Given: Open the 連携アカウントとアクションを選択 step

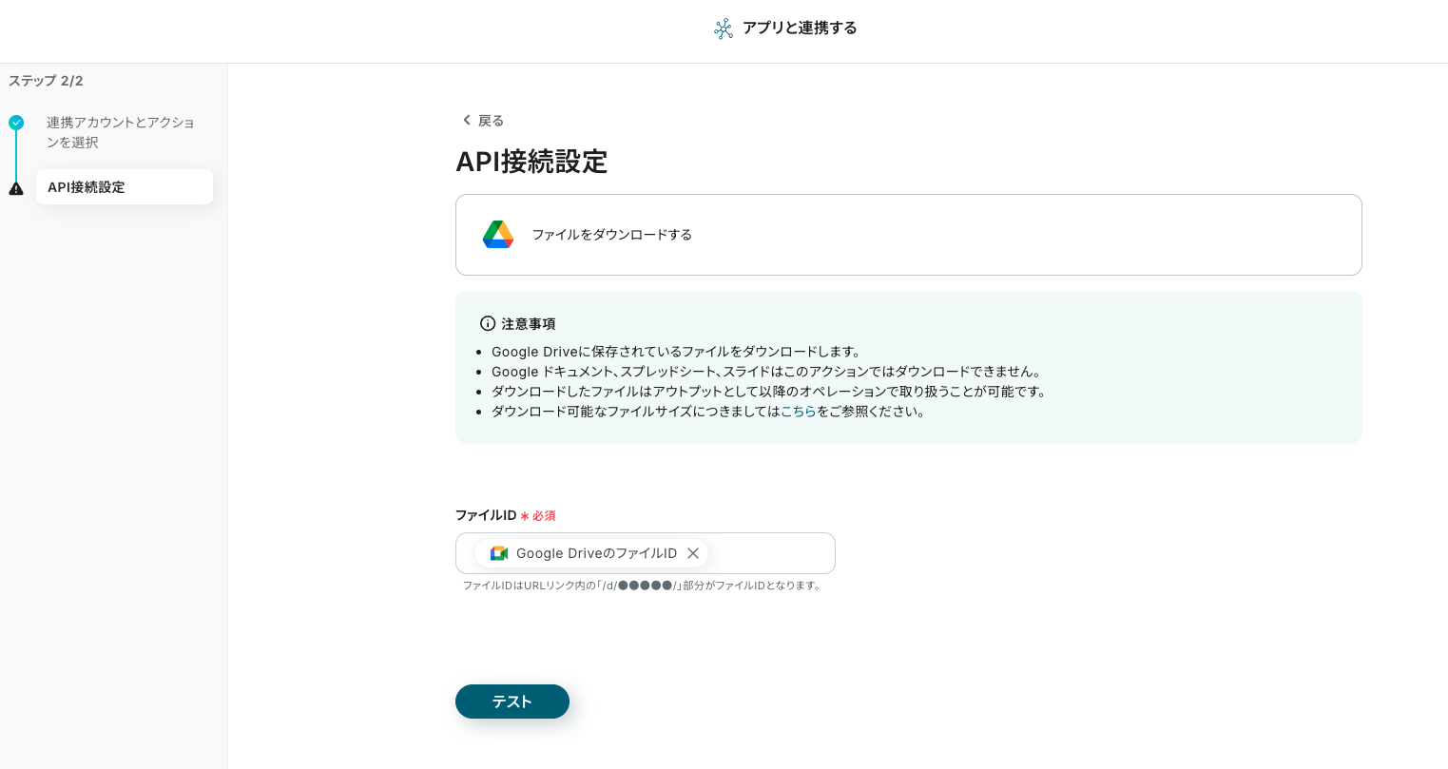Looking at the screenshot, I should 121,132.
